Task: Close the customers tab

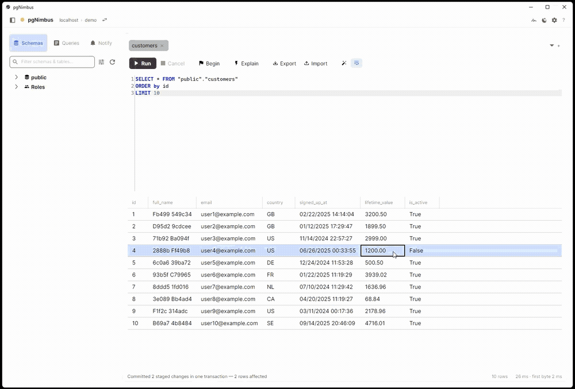Action: pos(162,46)
